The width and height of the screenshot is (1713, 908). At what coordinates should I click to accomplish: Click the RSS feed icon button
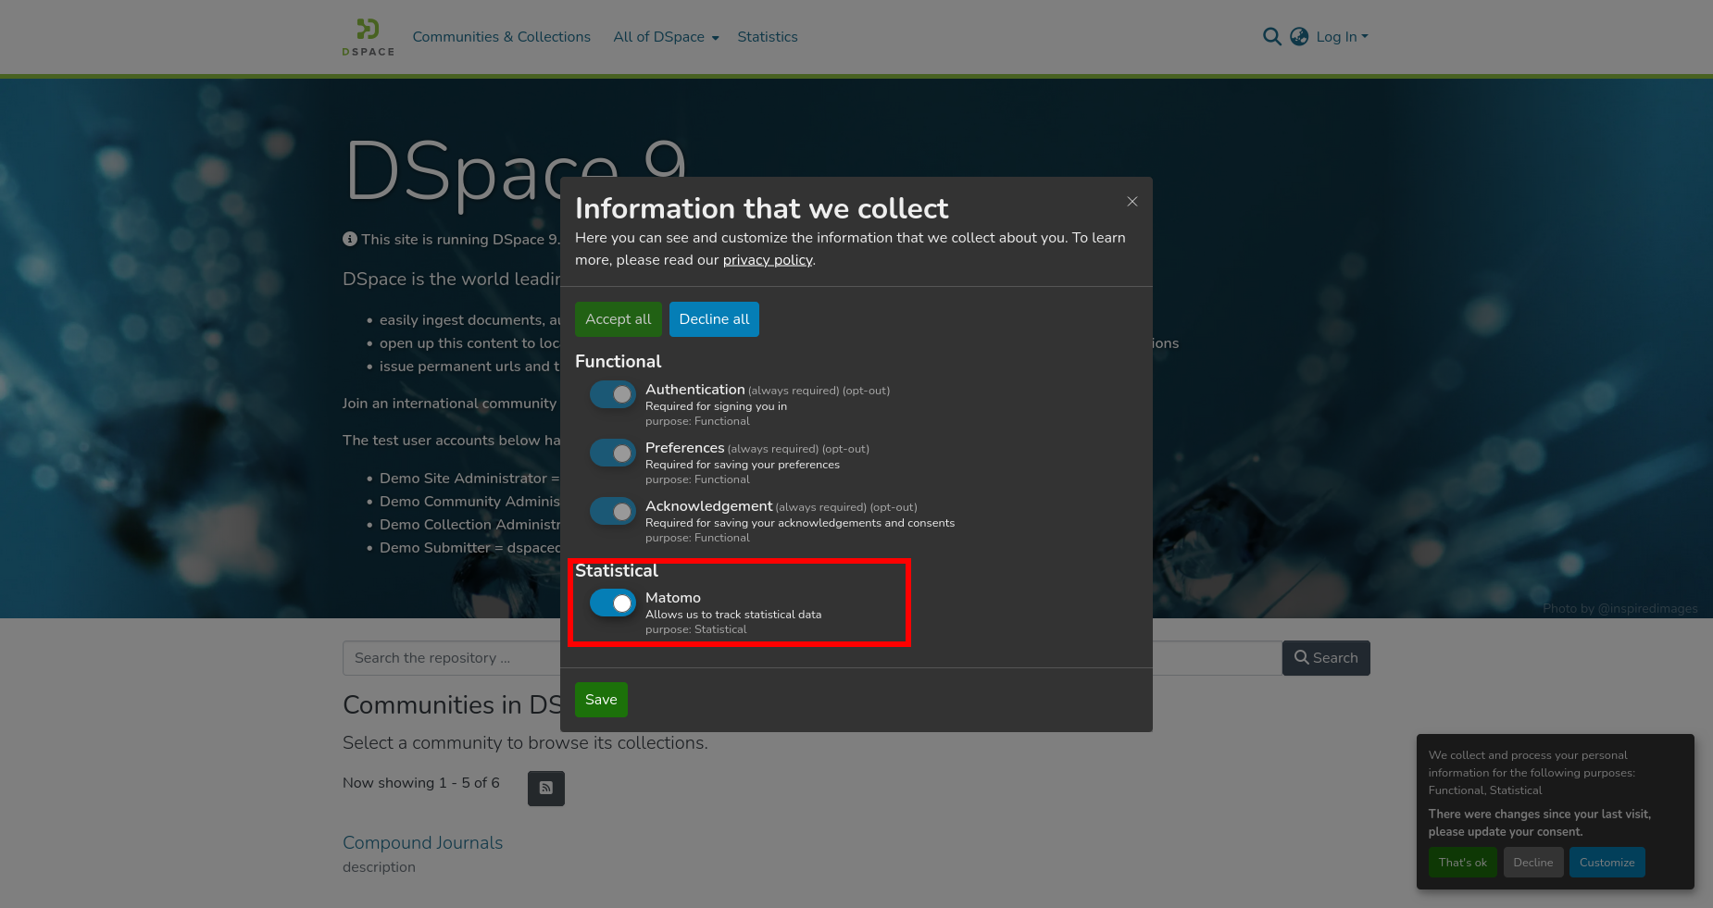546,789
